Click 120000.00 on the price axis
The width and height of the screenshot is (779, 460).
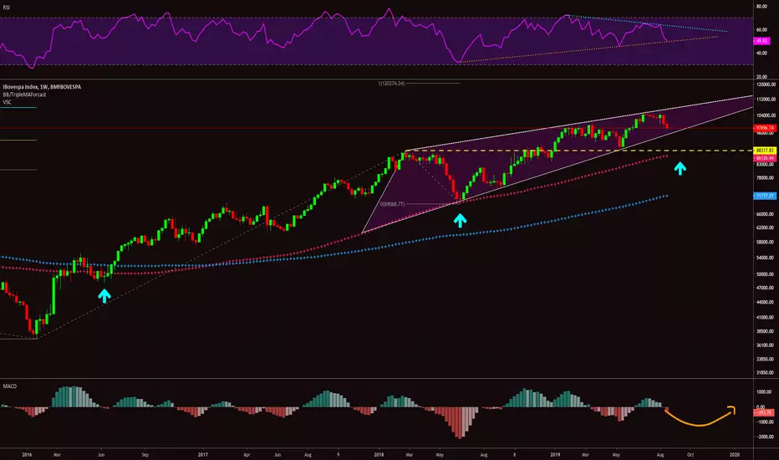(x=766, y=84)
